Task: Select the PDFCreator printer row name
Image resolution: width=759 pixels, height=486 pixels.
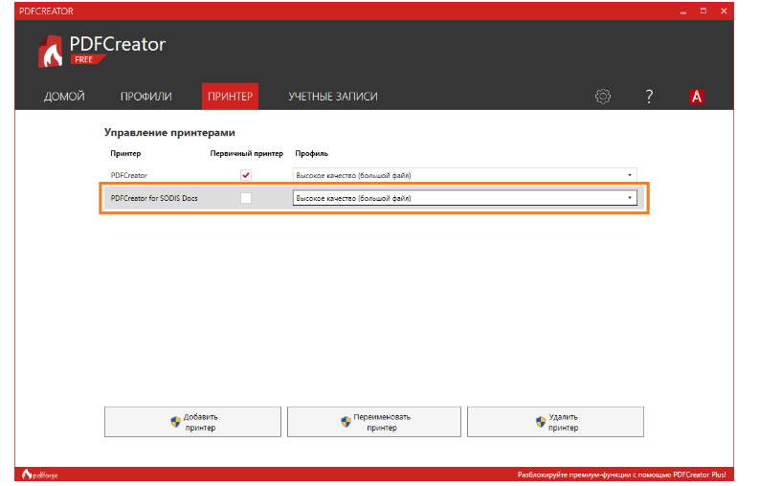Action: pos(129,175)
